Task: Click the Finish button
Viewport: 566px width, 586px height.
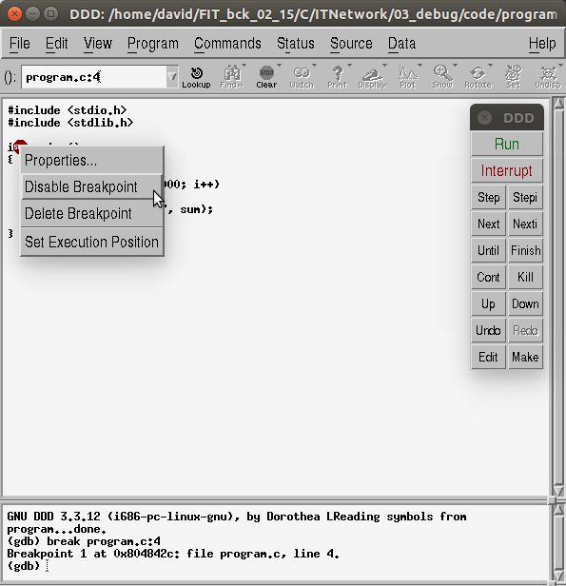Action: [x=525, y=250]
